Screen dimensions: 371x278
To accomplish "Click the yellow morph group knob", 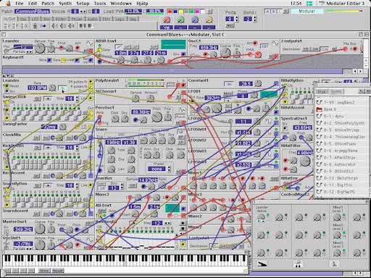I will [x=209, y=20].
